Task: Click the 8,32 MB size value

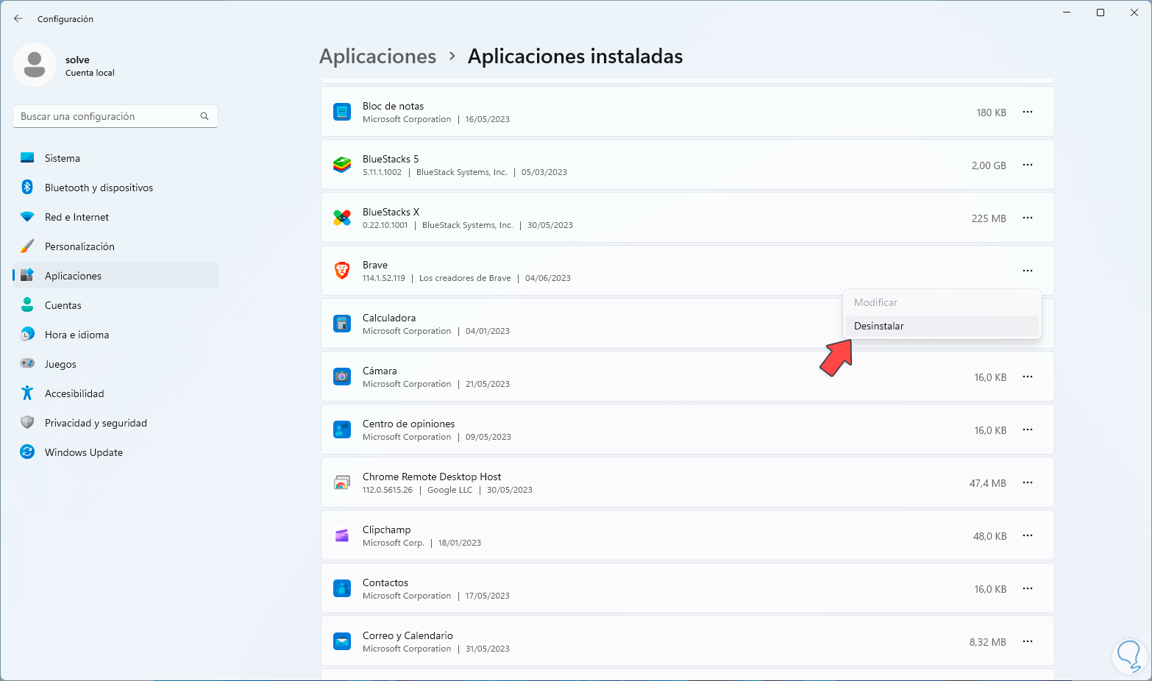Action: point(988,642)
